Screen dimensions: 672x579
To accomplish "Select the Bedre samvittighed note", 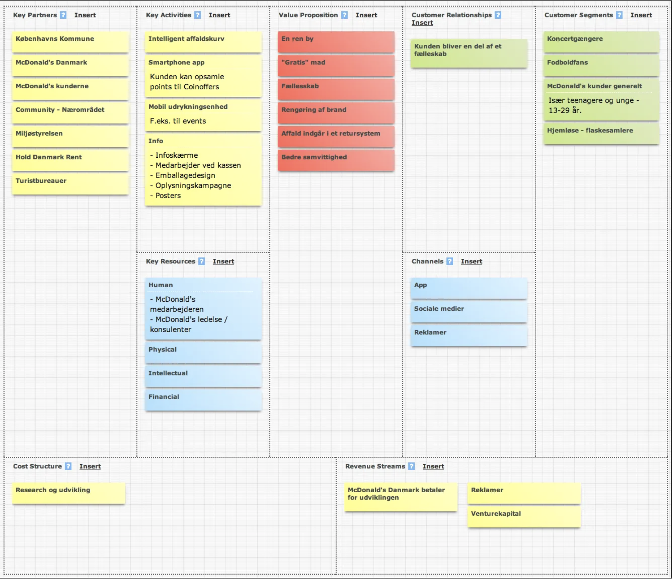I will pyautogui.click(x=336, y=160).
